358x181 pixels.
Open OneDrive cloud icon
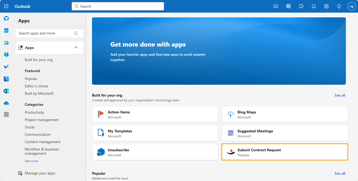(6, 103)
